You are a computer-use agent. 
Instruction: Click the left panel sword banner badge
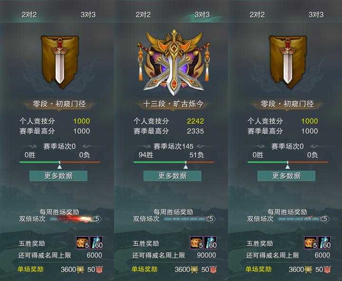pyautogui.click(x=59, y=62)
